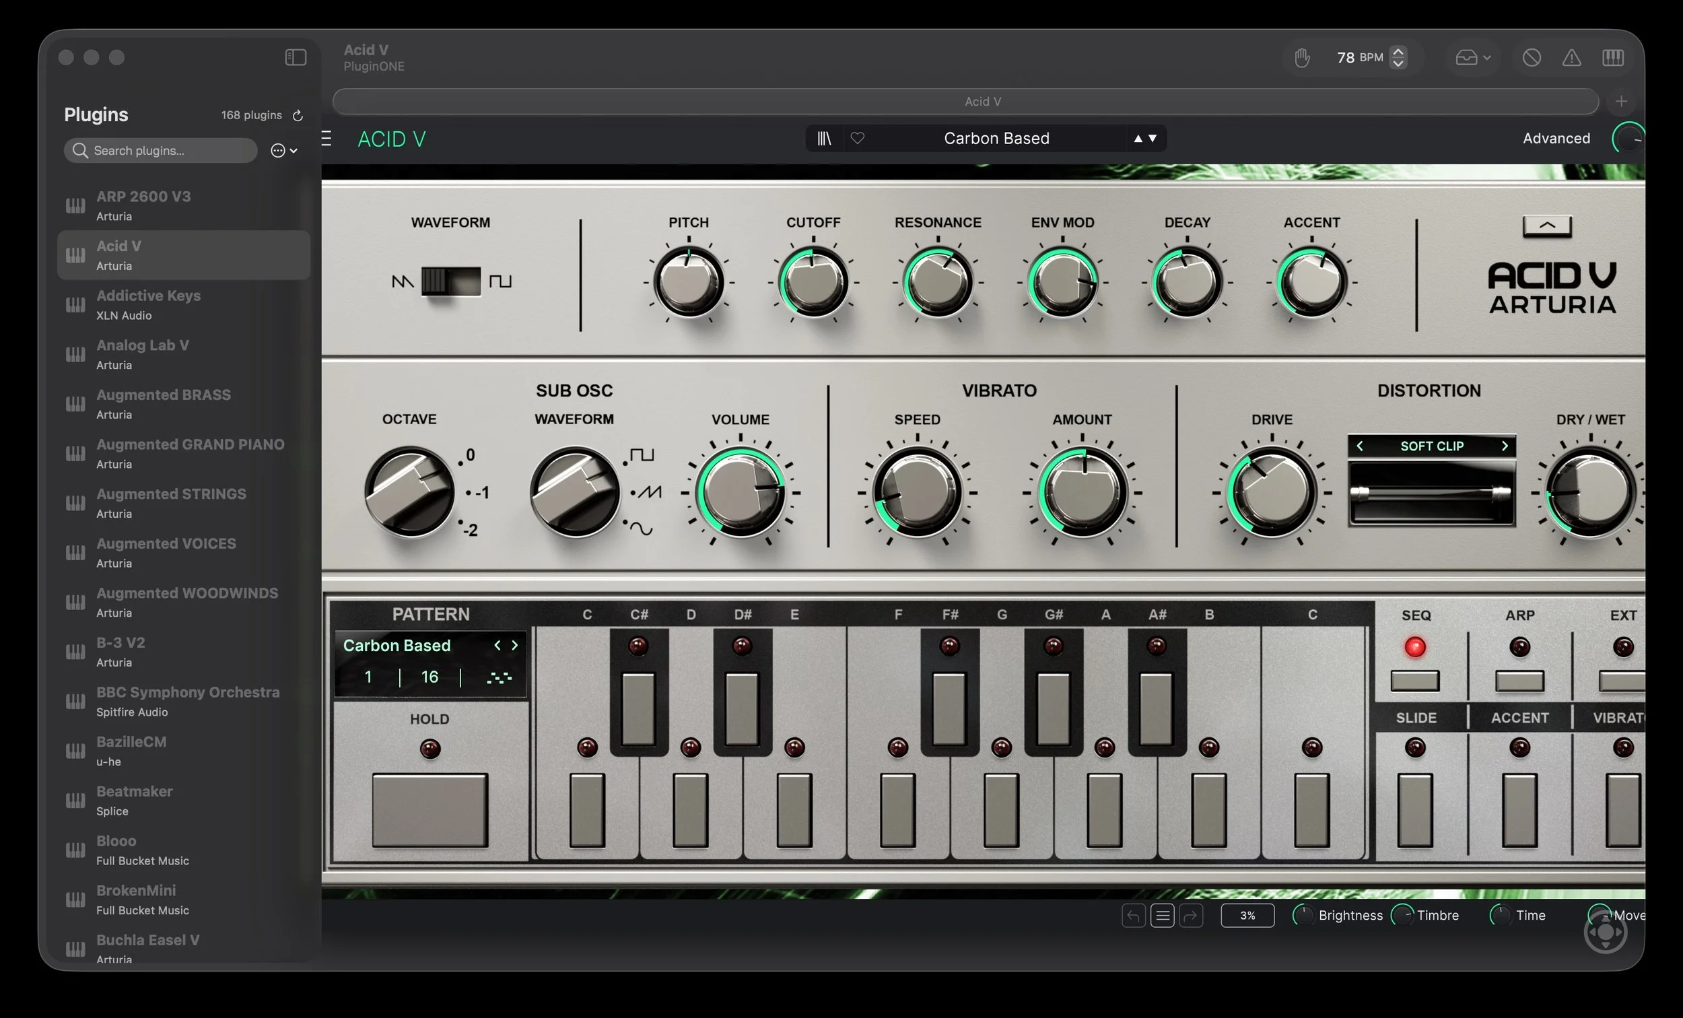Click the refresh plugins icon
Screen dimensions: 1683x1018
coord(298,115)
